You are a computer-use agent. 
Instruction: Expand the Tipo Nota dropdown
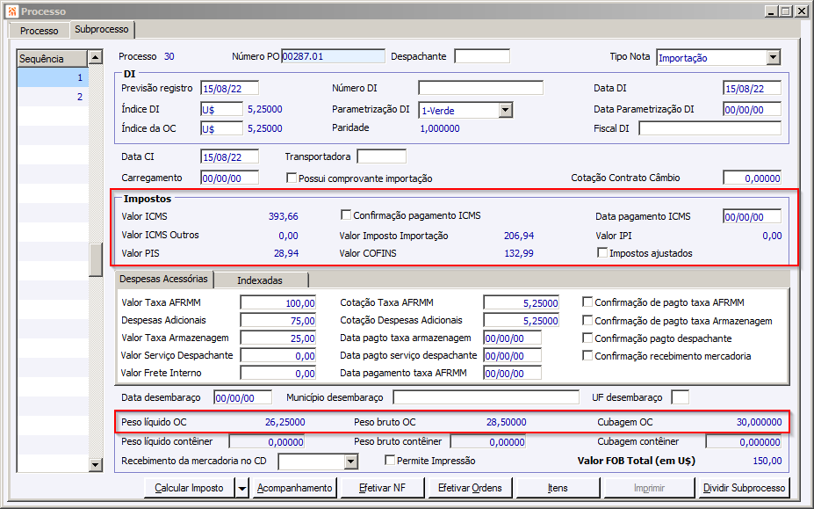click(773, 58)
